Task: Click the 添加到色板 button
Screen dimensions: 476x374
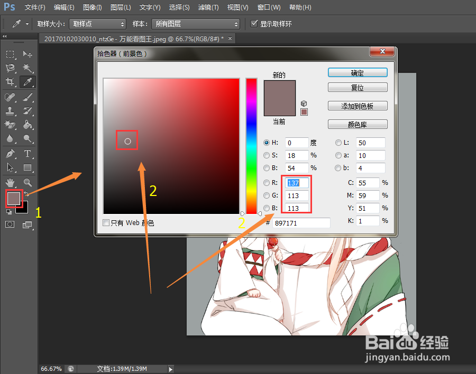Action: pos(358,106)
